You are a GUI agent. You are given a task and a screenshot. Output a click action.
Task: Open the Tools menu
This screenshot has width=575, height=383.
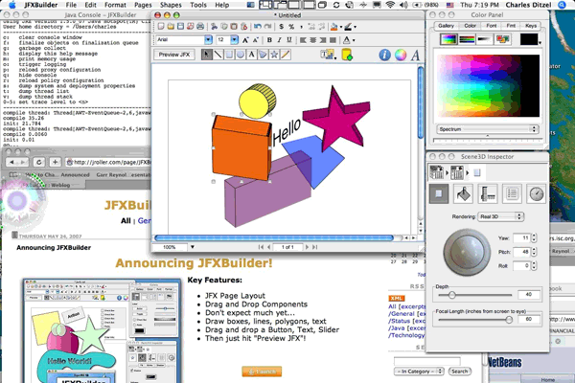(x=198, y=5)
